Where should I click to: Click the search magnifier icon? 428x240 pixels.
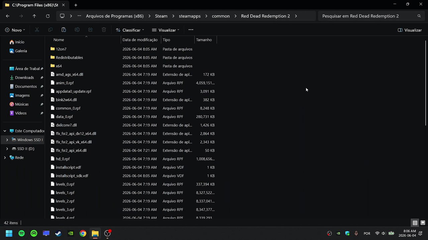(419, 16)
